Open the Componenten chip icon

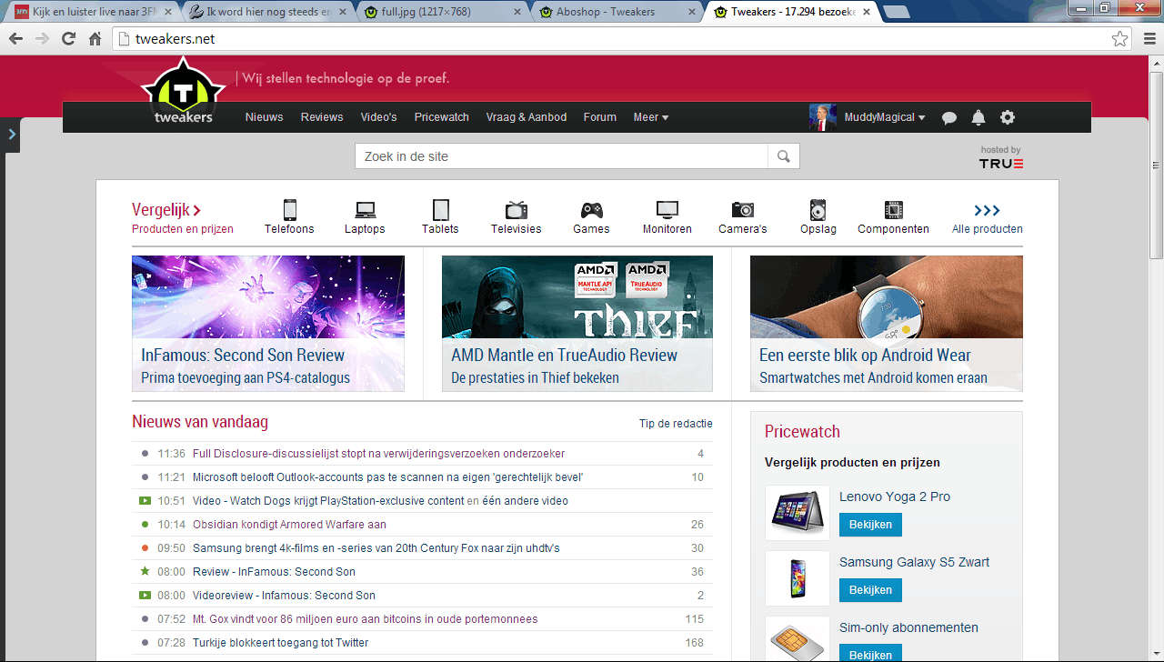tap(893, 210)
